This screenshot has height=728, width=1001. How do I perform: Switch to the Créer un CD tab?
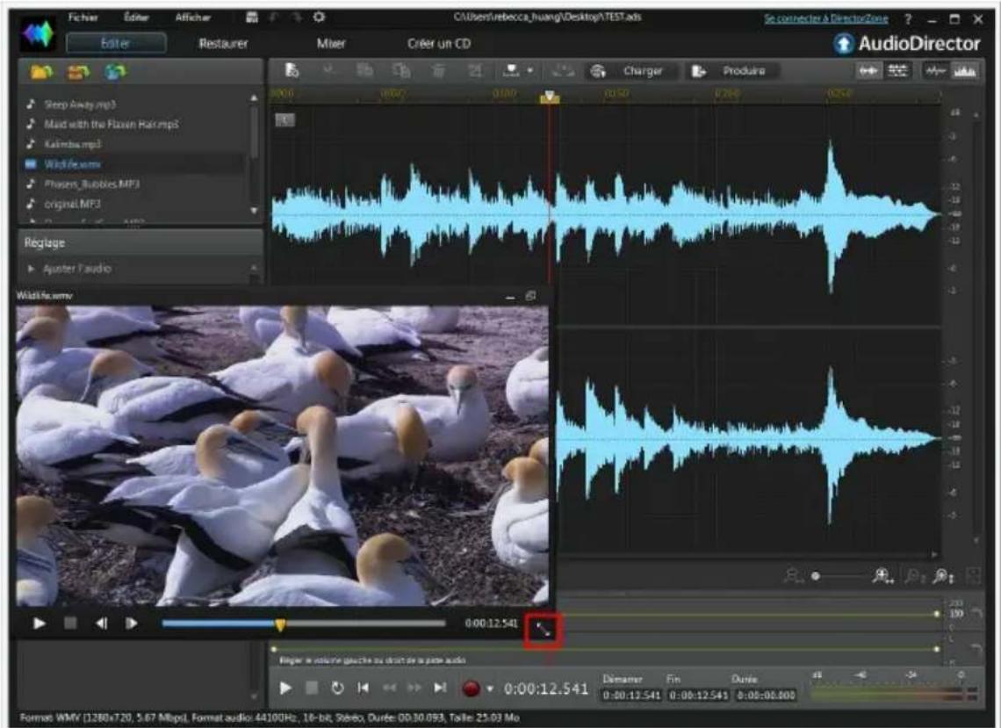pos(438,43)
